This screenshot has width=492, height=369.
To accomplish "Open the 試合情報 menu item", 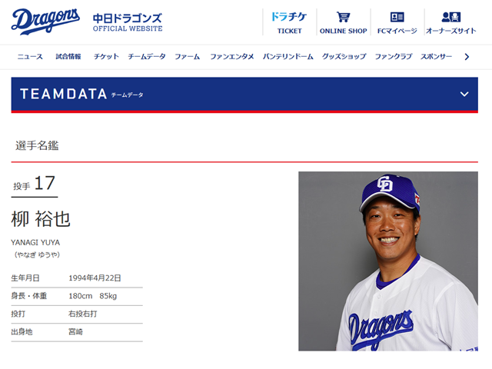I will click(x=68, y=56).
